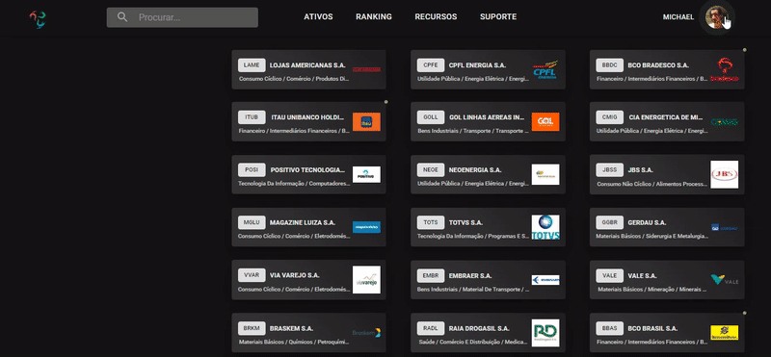Select the TOTS ticker badge
The image size is (771, 357).
[x=431, y=222]
